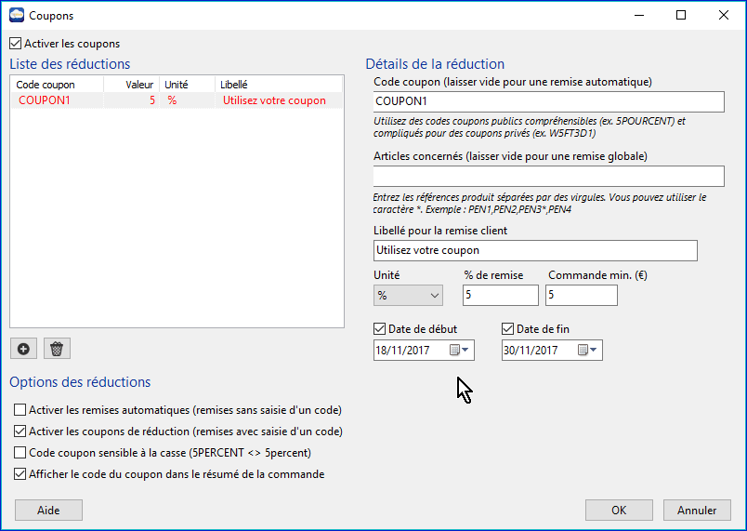Image resolution: width=747 pixels, height=531 pixels.
Task: Sort by Code coupon column header
Action: tap(46, 85)
